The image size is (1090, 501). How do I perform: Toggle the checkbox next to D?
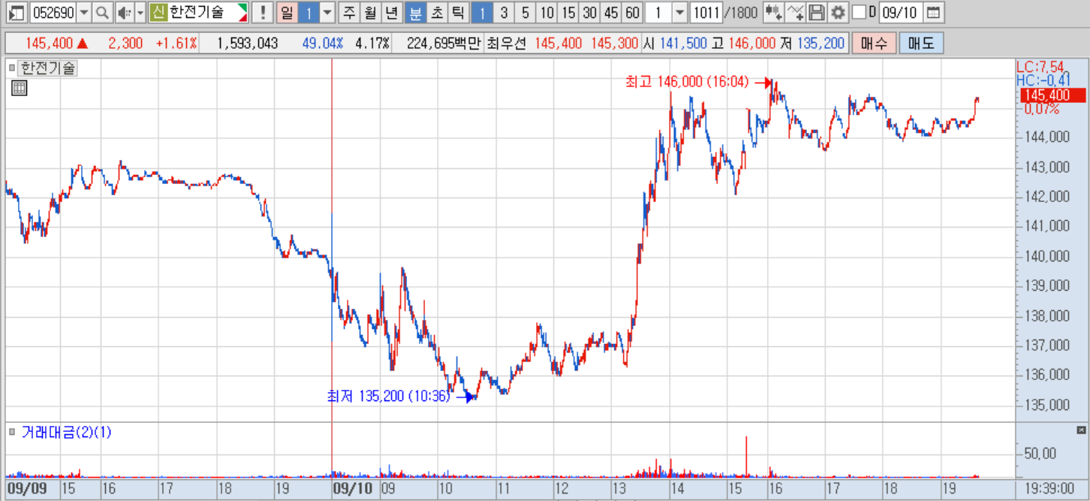860,13
